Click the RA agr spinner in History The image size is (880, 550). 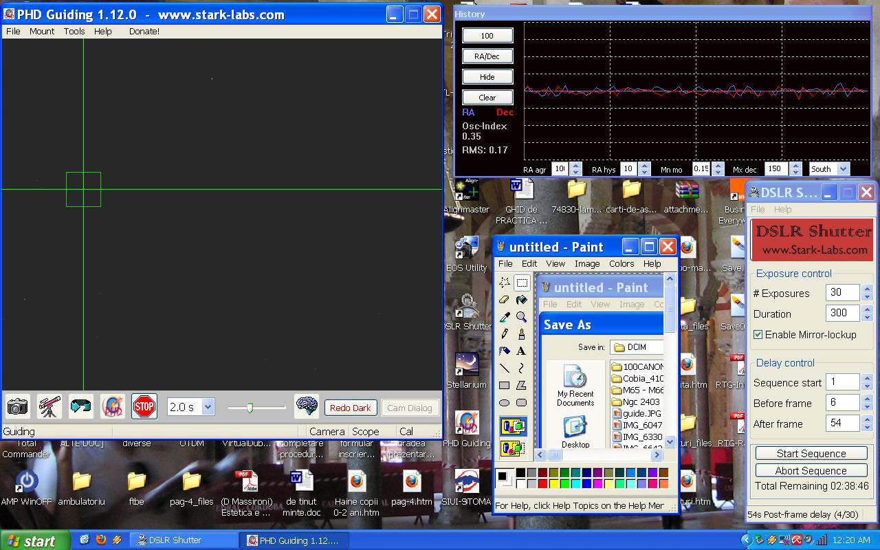(x=575, y=169)
